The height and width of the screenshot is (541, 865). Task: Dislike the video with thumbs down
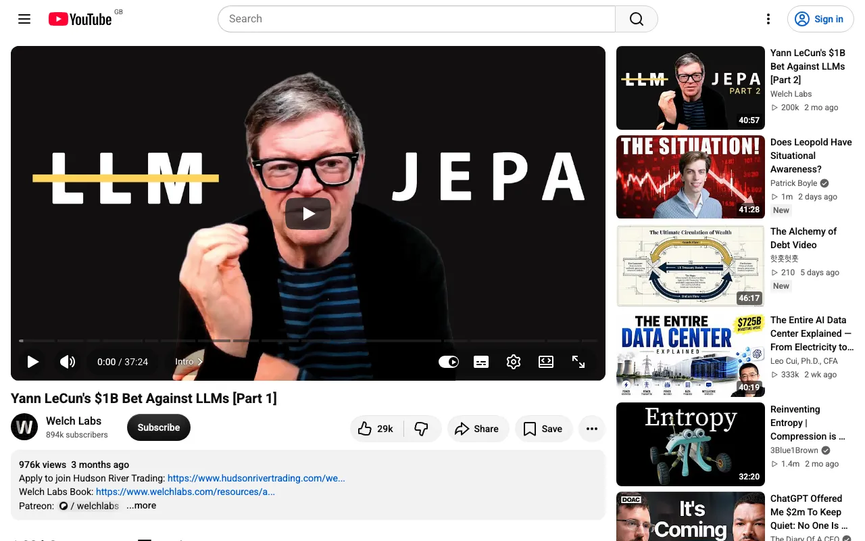point(422,429)
